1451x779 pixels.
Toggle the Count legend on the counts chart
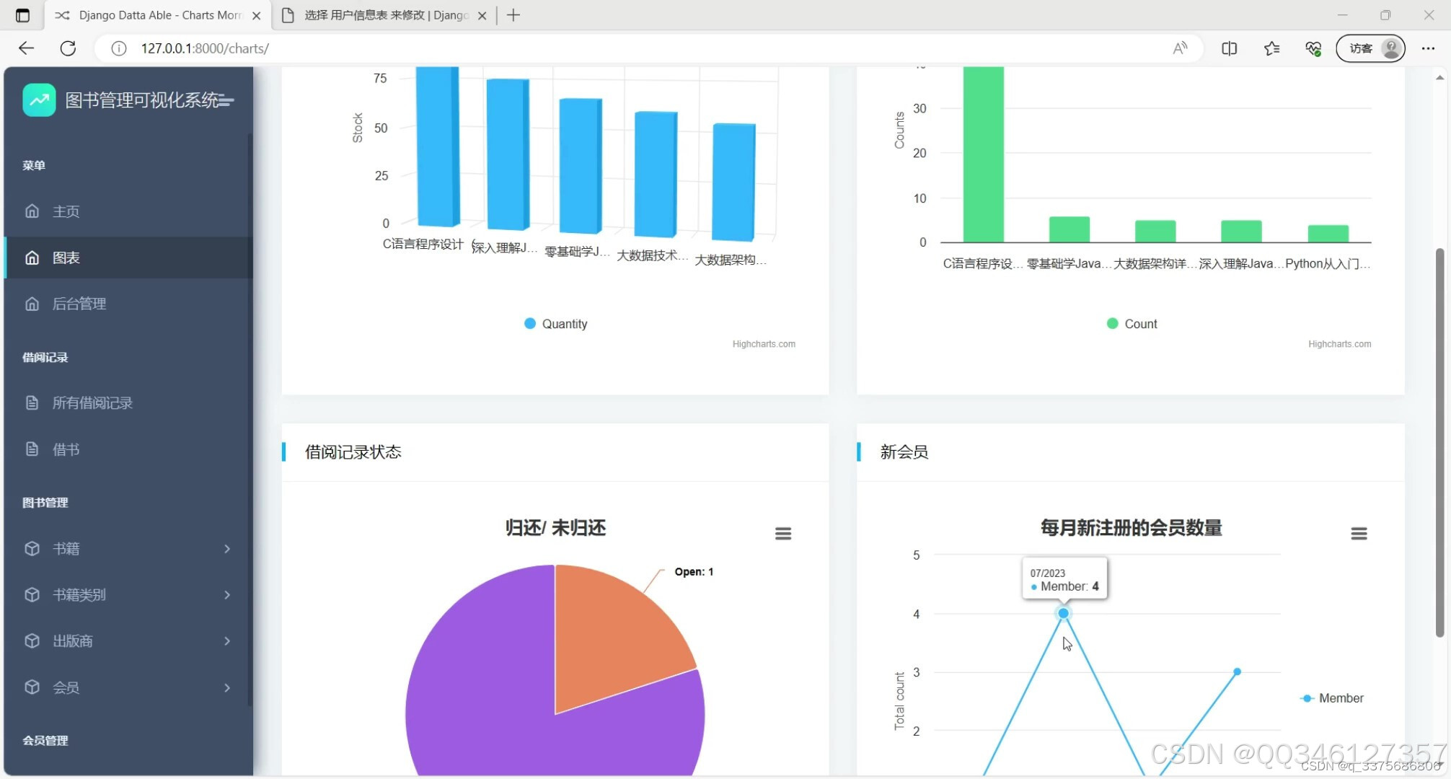click(x=1131, y=323)
